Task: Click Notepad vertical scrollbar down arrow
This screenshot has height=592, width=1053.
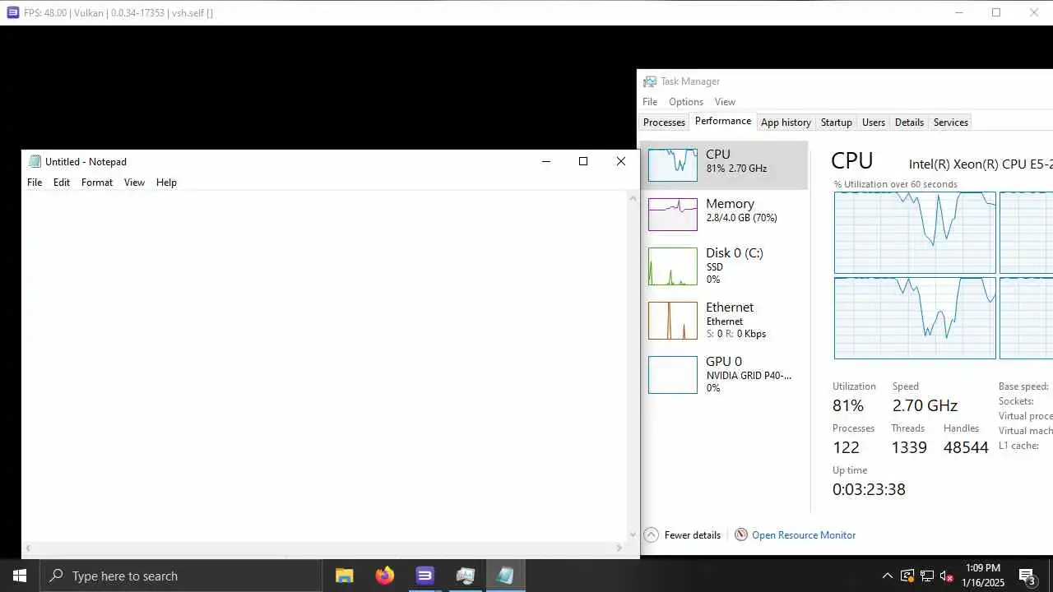Action: pyautogui.click(x=633, y=534)
